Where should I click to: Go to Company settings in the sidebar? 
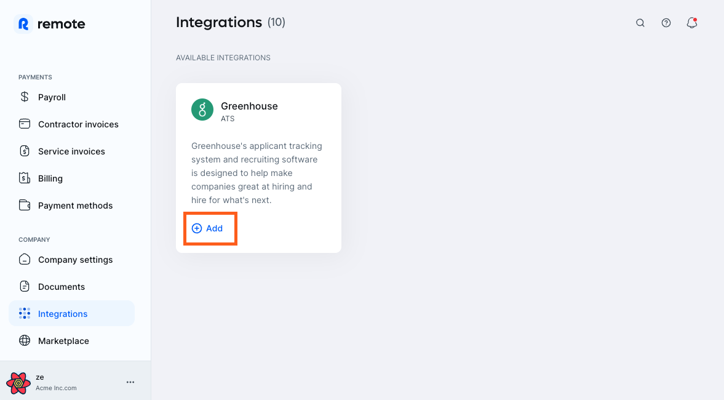tap(71, 260)
